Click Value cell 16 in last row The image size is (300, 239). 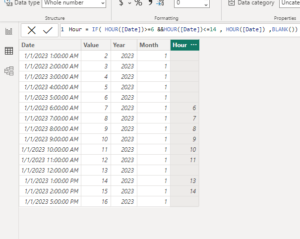pyautogui.click(x=96, y=201)
